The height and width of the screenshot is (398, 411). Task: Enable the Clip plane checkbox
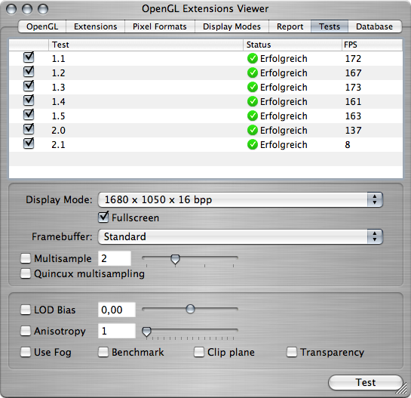click(199, 352)
